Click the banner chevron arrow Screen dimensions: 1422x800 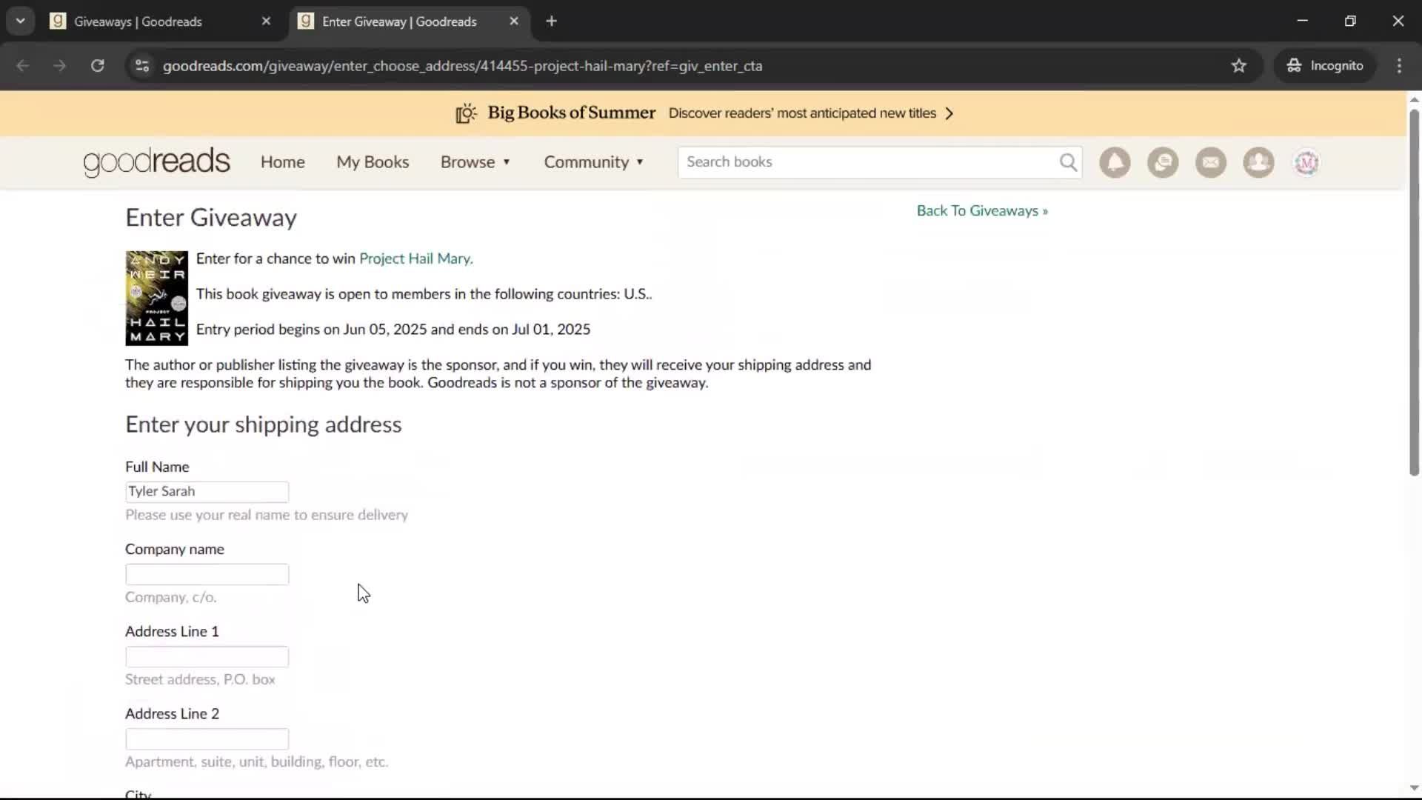[x=949, y=113]
